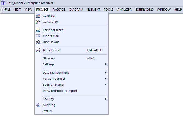Image resolution: width=183 pixels, height=117 pixels.
Task: Click the menu bar drag handle
Action: [2, 9]
